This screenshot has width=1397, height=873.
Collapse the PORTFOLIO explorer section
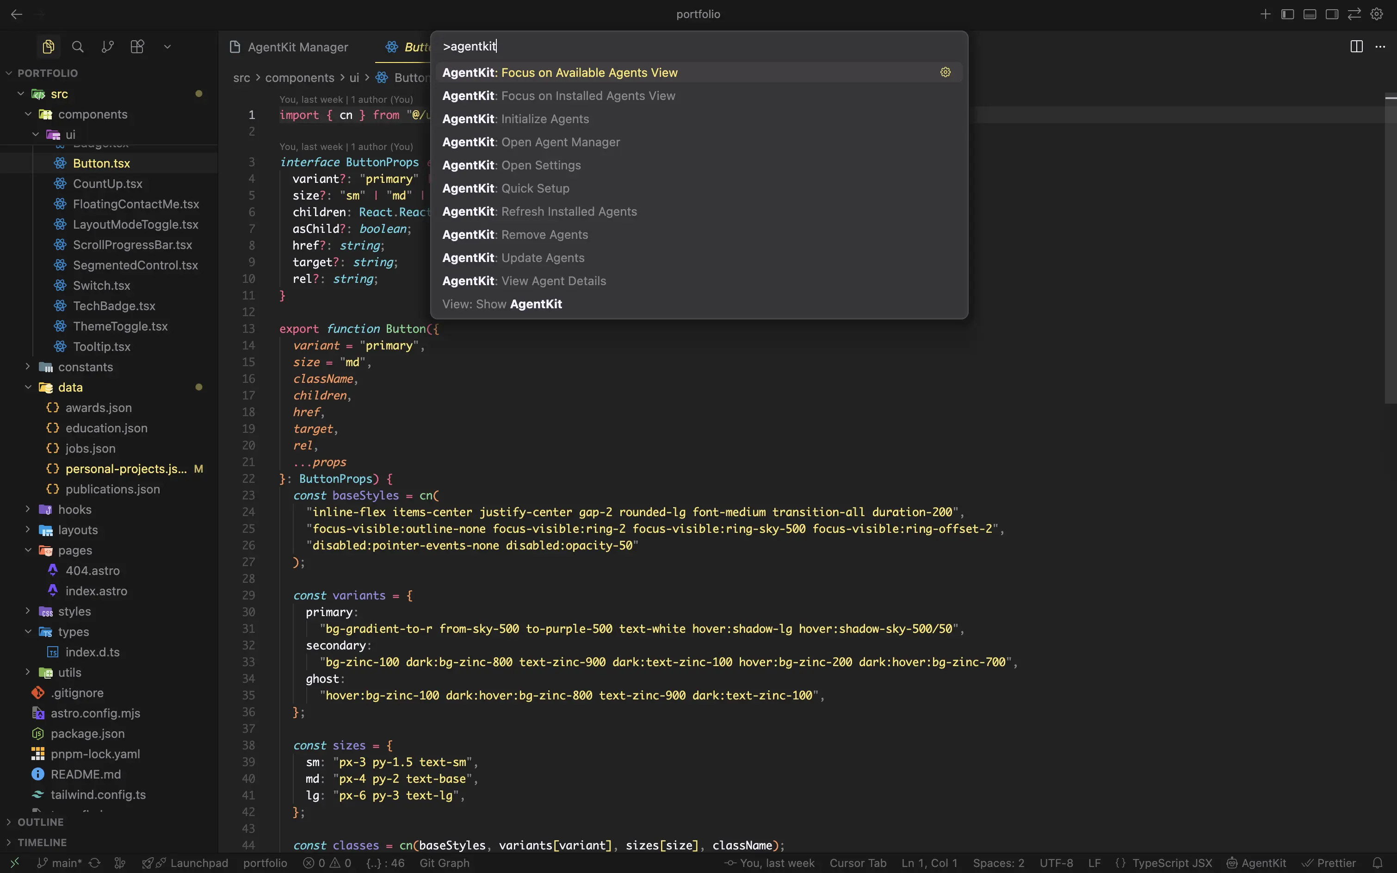click(109, 73)
